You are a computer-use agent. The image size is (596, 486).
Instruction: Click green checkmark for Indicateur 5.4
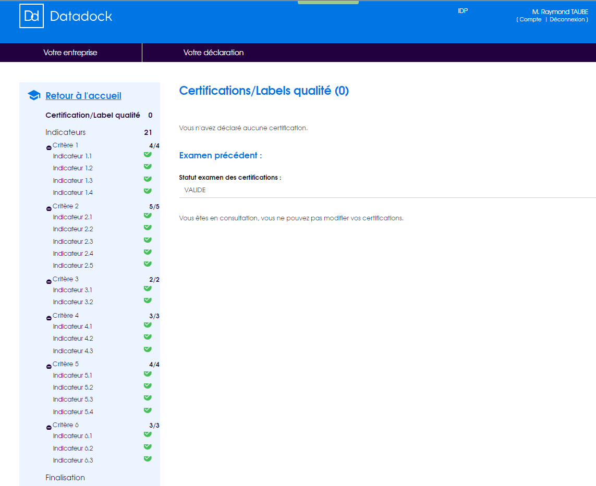pos(148,410)
